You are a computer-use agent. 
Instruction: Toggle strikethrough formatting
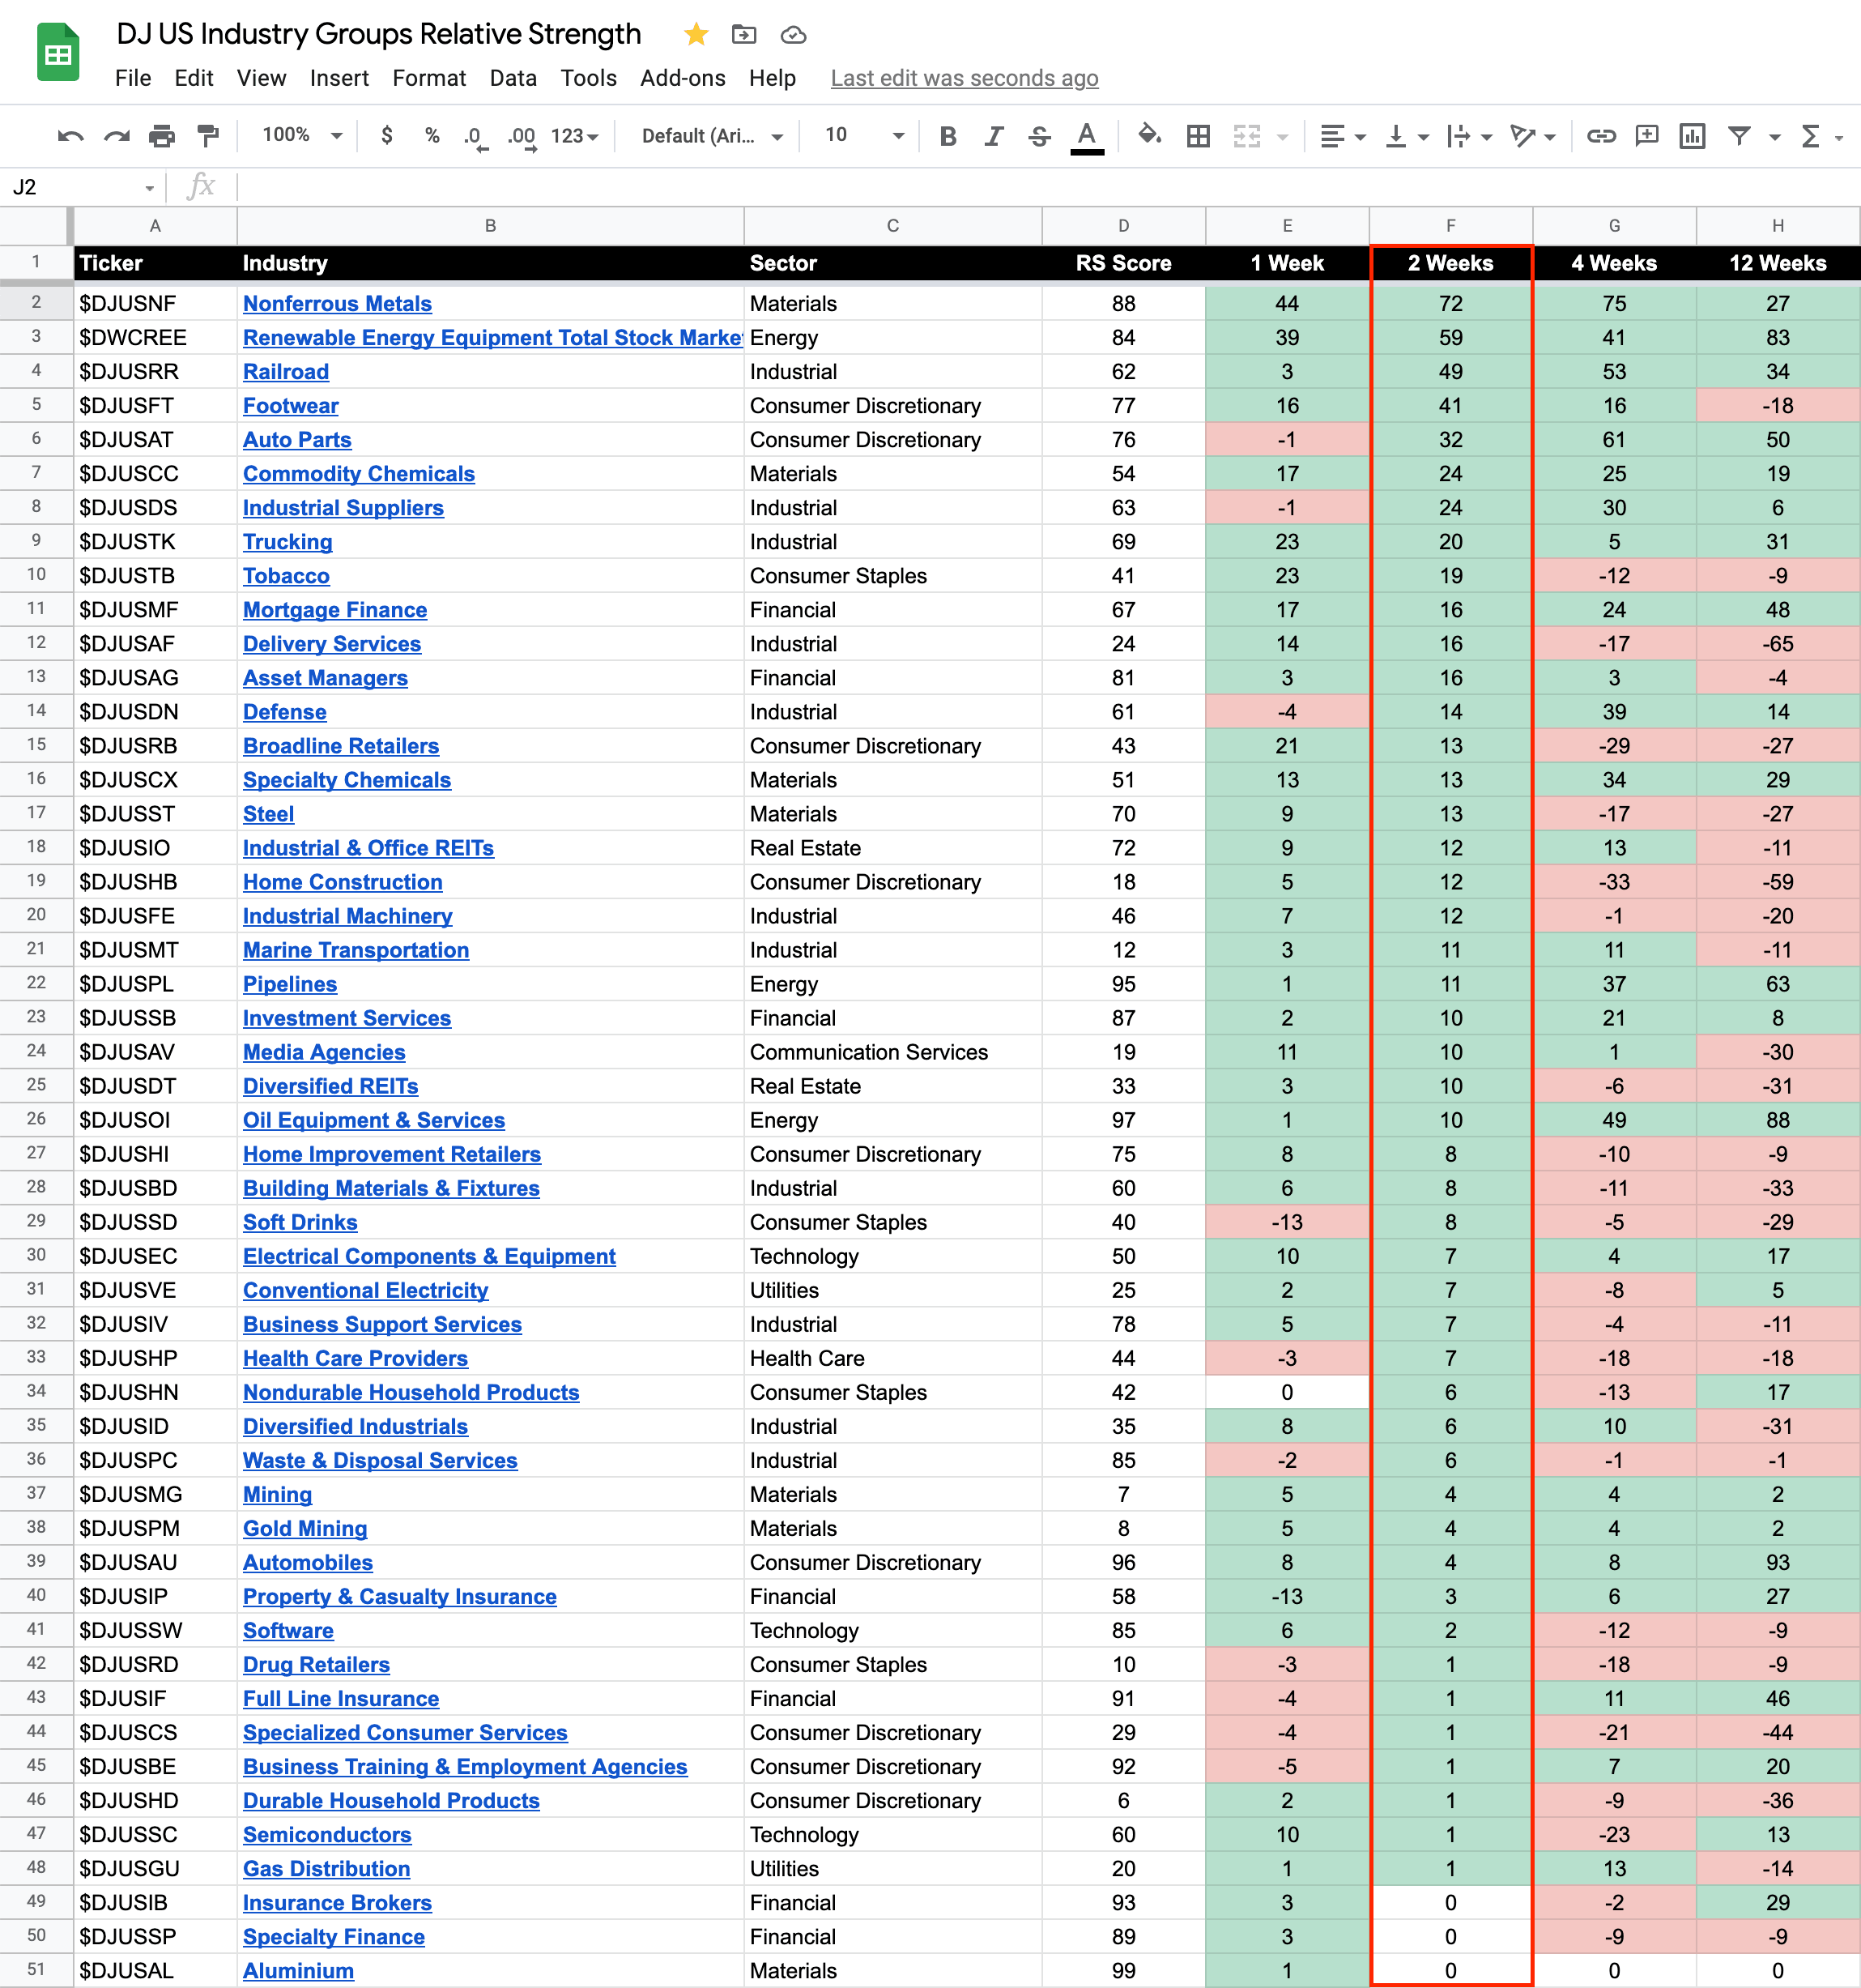point(1040,136)
